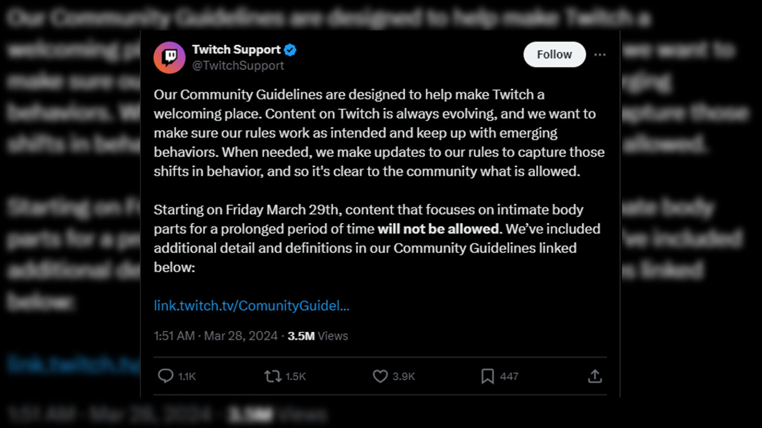Open the more options ellipsis menu
The width and height of the screenshot is (762, 428).
click(x=600, y=54)
